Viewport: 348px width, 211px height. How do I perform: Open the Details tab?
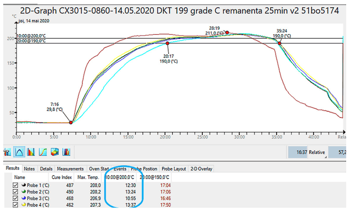46,169
